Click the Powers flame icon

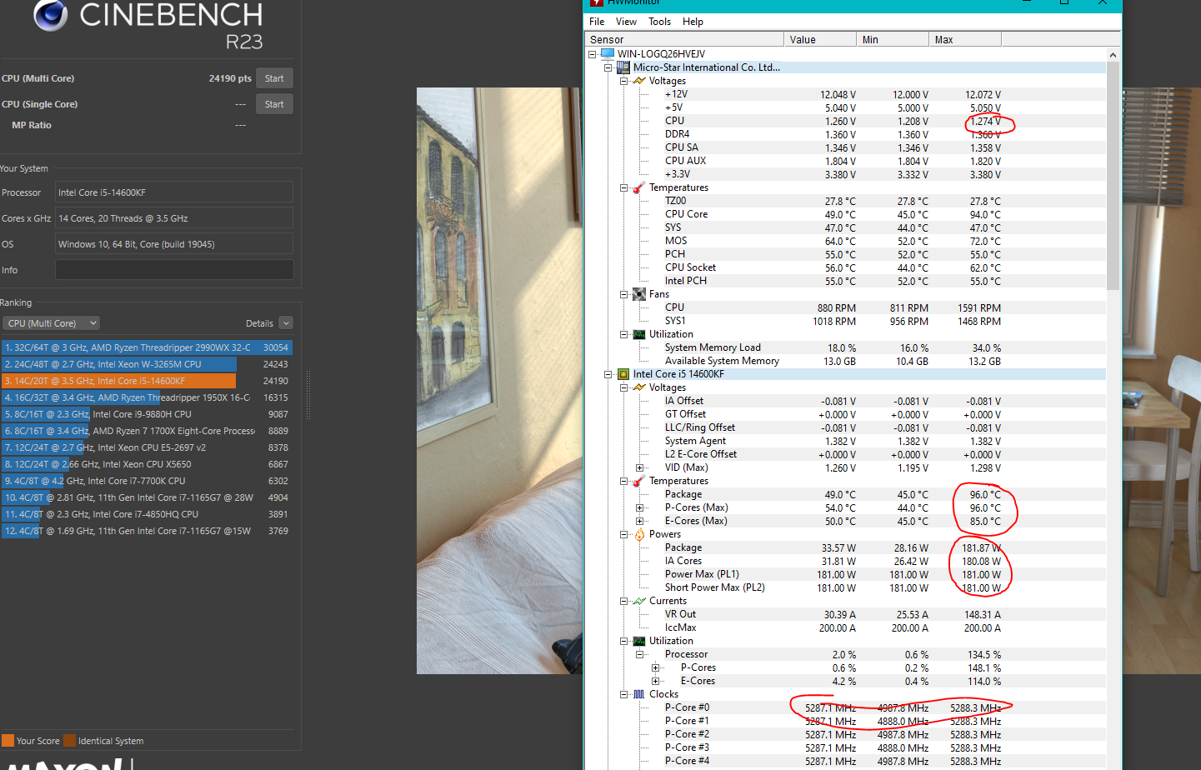click(x=639, y=534)
